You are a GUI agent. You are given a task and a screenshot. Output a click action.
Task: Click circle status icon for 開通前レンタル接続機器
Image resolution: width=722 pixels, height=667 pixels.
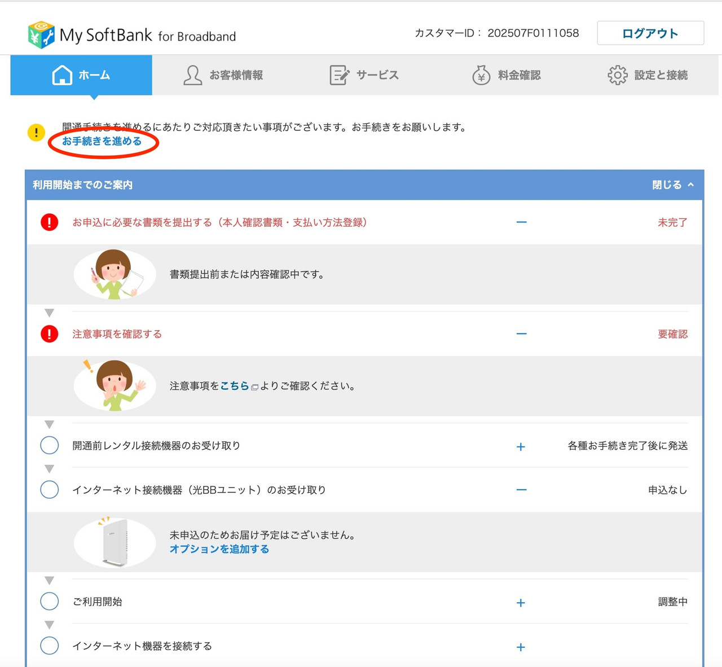50,445
